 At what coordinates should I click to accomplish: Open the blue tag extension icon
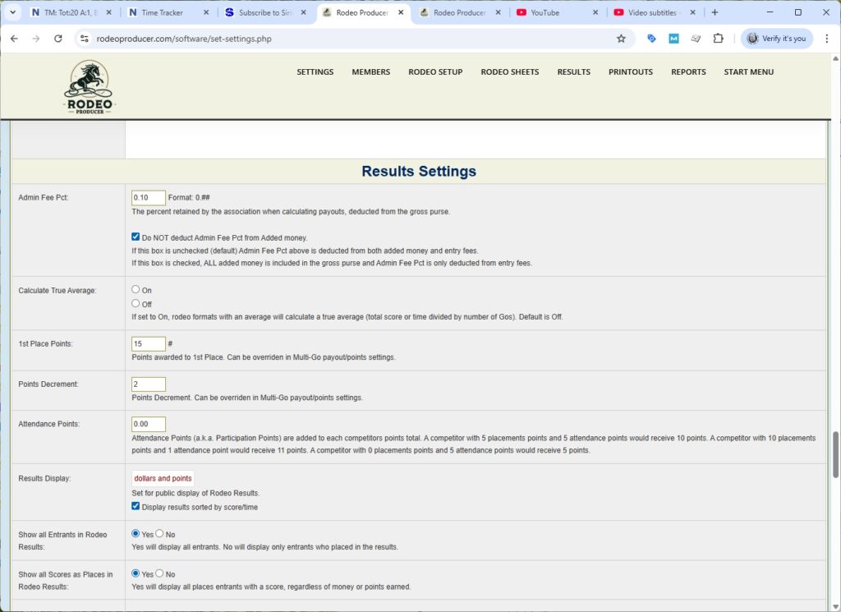pos(650,38)
